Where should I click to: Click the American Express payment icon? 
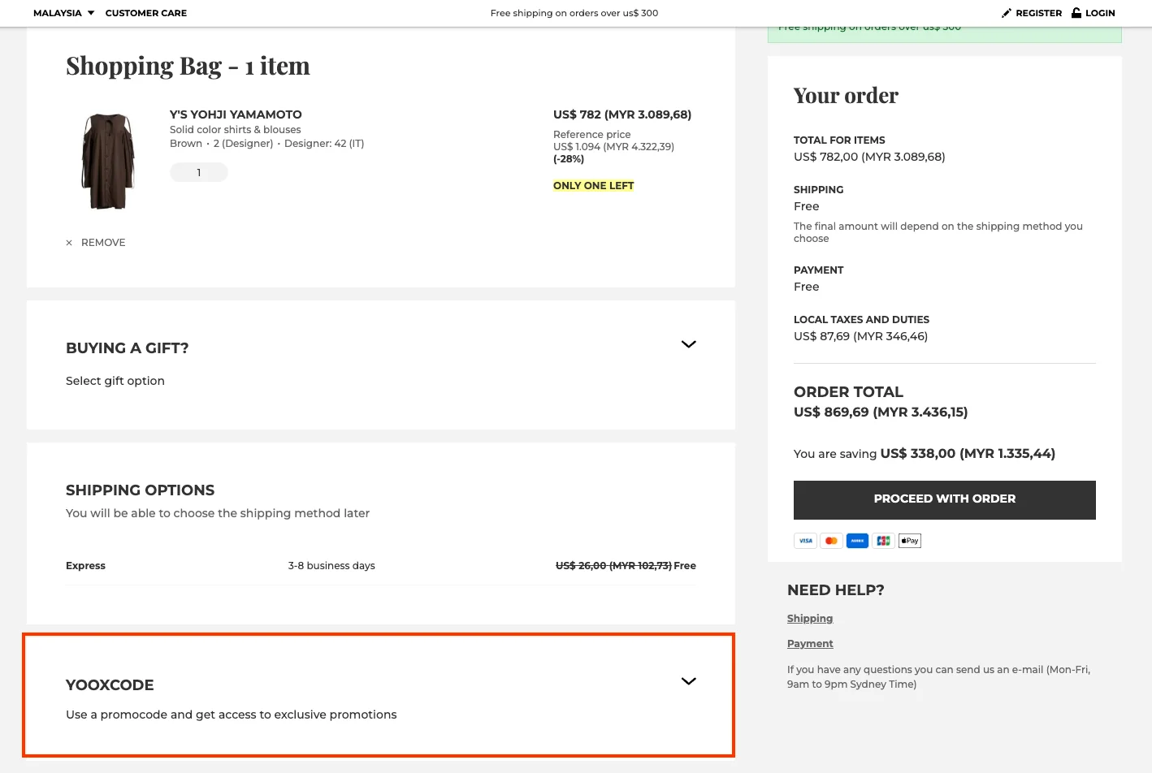point(857,541)
